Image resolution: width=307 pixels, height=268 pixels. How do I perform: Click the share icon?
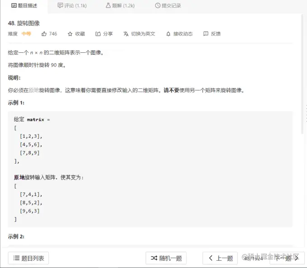pyautogui.click(x=98, y=34)
